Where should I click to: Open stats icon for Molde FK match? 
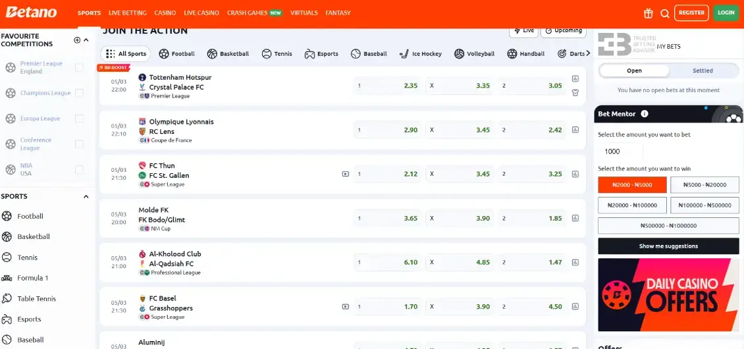575,219
